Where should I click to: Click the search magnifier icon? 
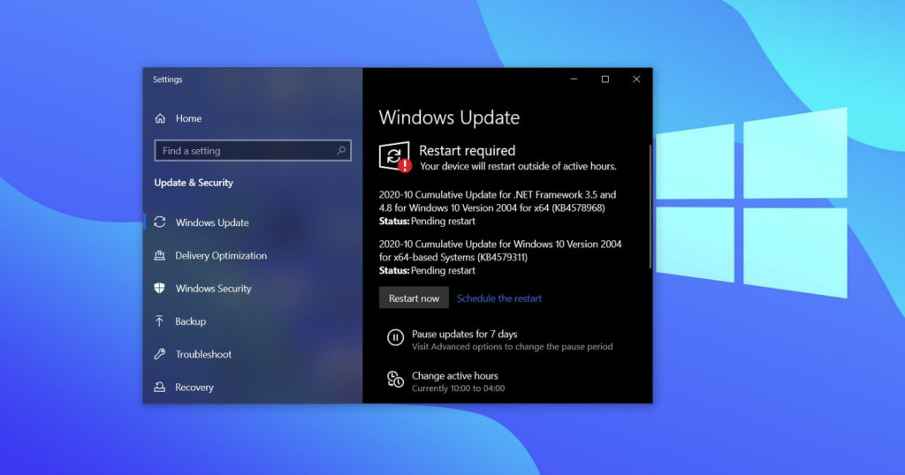click(x=341, y=150)
